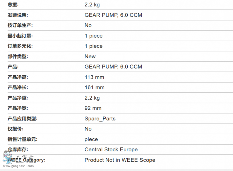Click the gongboshi mascot logo icon

8,157
